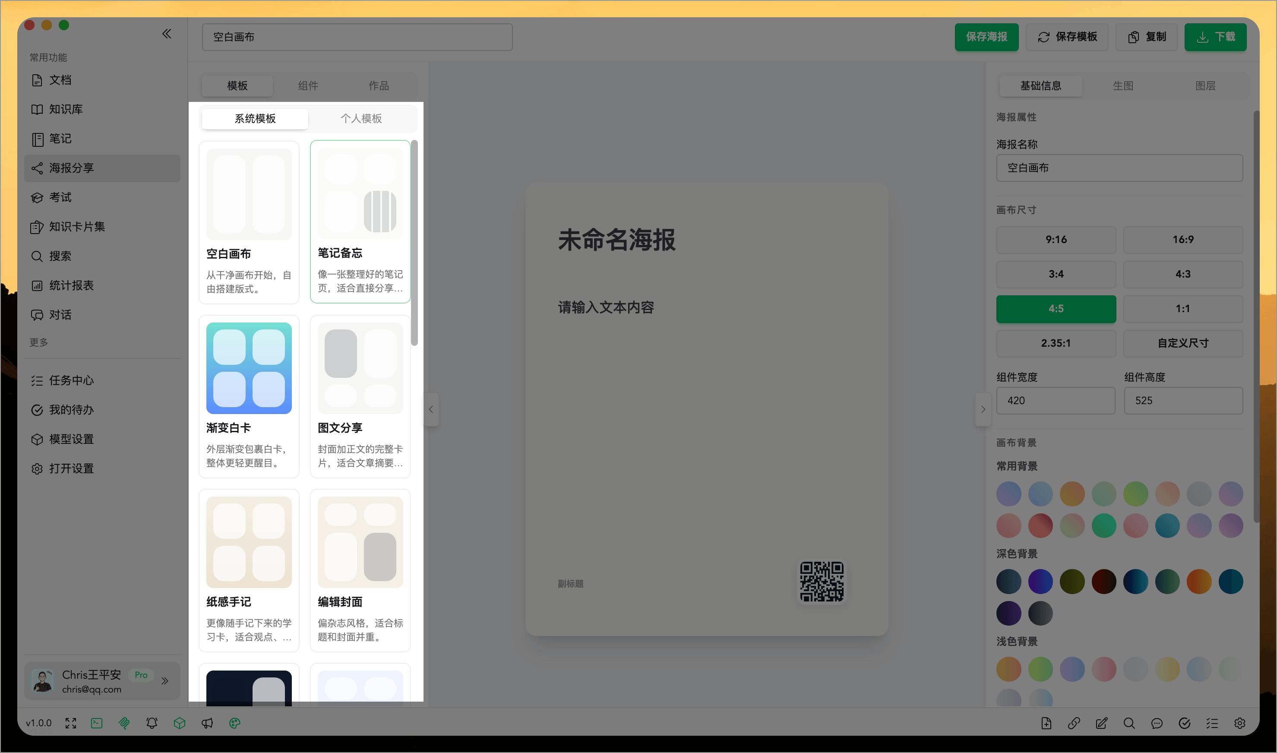The image size is (1277, 753).
Task: Select the 1:1 canvas ratio
Action: coord(1182,309)
